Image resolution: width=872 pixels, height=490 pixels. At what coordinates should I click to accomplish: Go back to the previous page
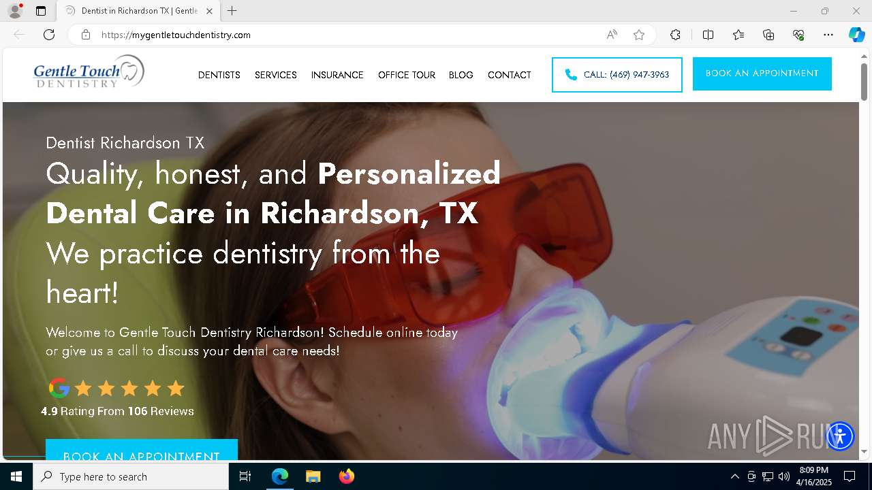[19, 35]
